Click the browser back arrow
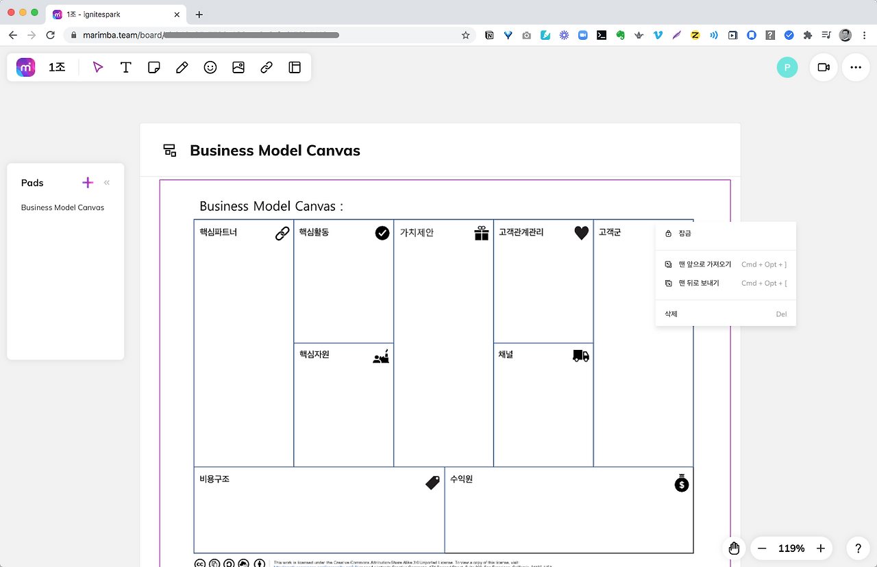Image resolution: width=877 pixels, height=567 pixels. click(13, 35)
